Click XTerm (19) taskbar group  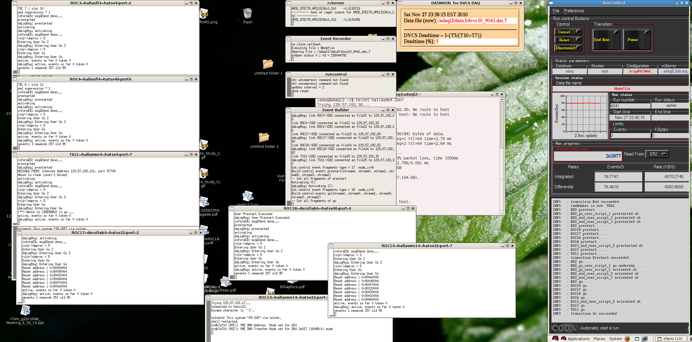coord(672,339)
